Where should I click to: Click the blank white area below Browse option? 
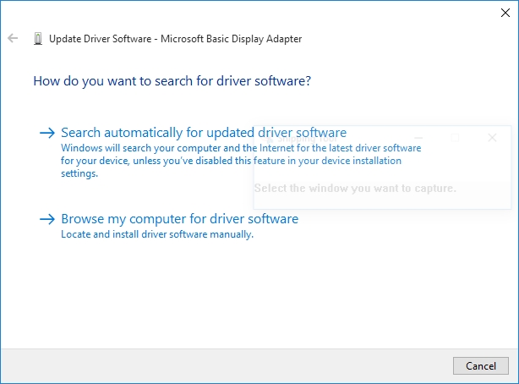[254, 296]
